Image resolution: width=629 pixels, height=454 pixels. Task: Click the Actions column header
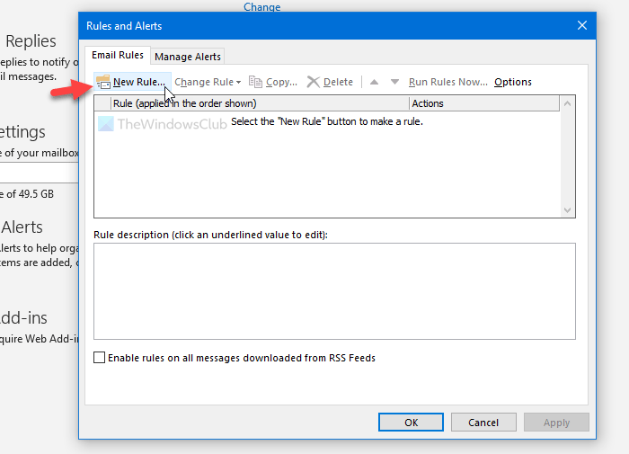[484, 103]
